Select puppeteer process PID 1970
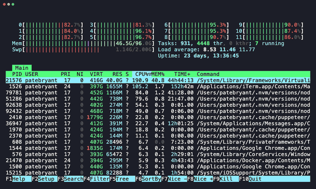Image resolution: width=316 pixels, height=189 pixels. pyautogui.click(x=158, y=130)
